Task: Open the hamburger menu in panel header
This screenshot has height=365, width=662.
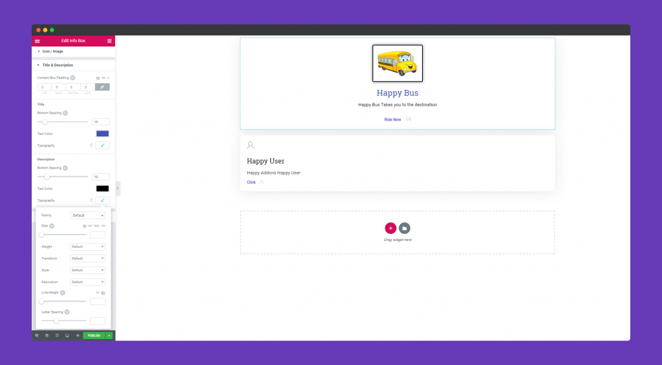Action: tap(37, 41)
